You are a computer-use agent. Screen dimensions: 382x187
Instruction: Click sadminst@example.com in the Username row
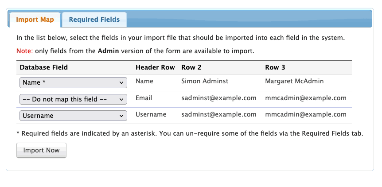coord(219,114)
